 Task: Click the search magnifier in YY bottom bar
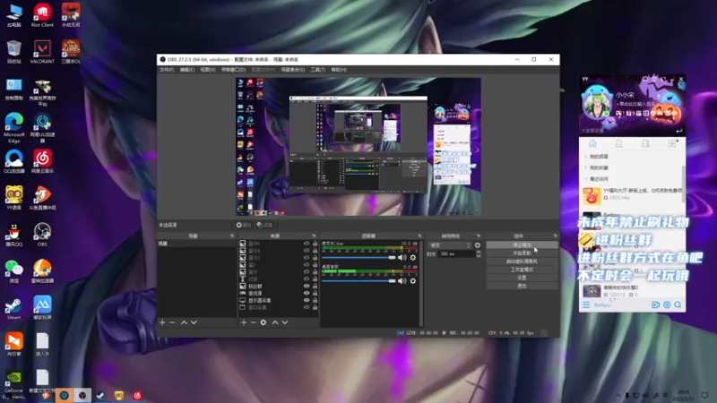tap(678, 304)
